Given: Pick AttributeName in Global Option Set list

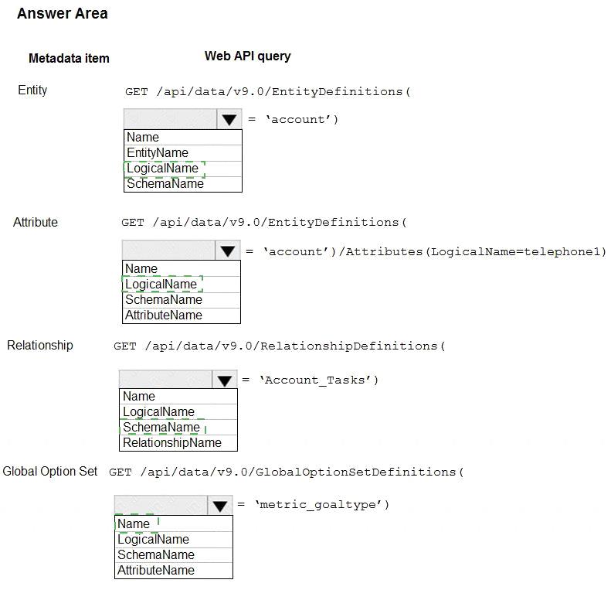Looking at the screenshot, I should [x=174, y=571].
